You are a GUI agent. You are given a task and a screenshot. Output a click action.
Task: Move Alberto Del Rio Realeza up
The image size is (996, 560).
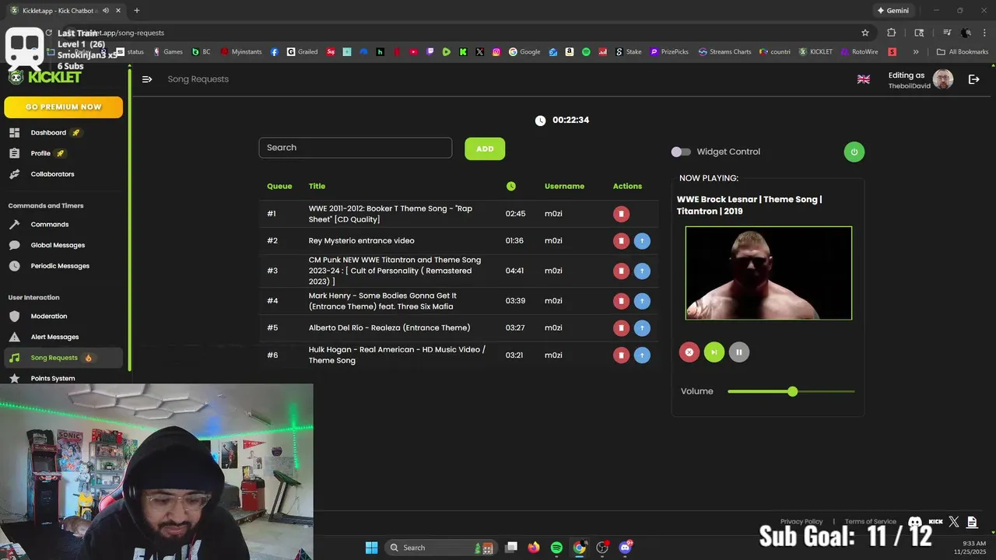642,328
